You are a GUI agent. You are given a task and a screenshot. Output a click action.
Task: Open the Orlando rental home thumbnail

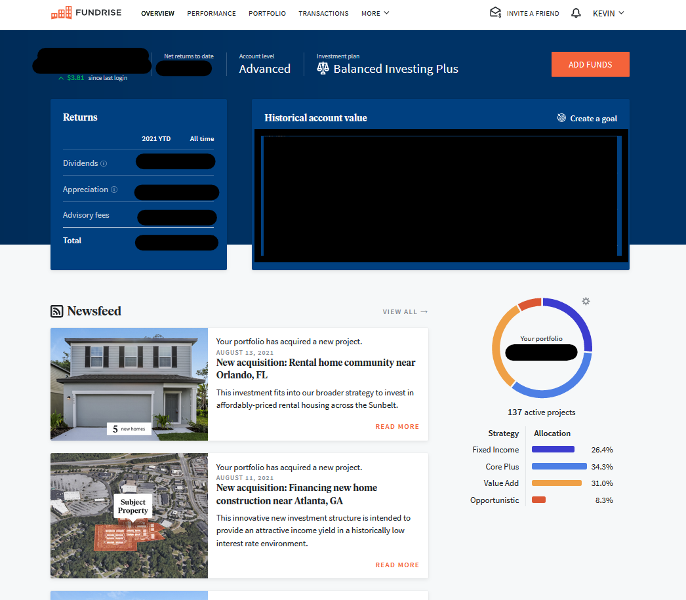pyautogui.click(x=129, y=384)
